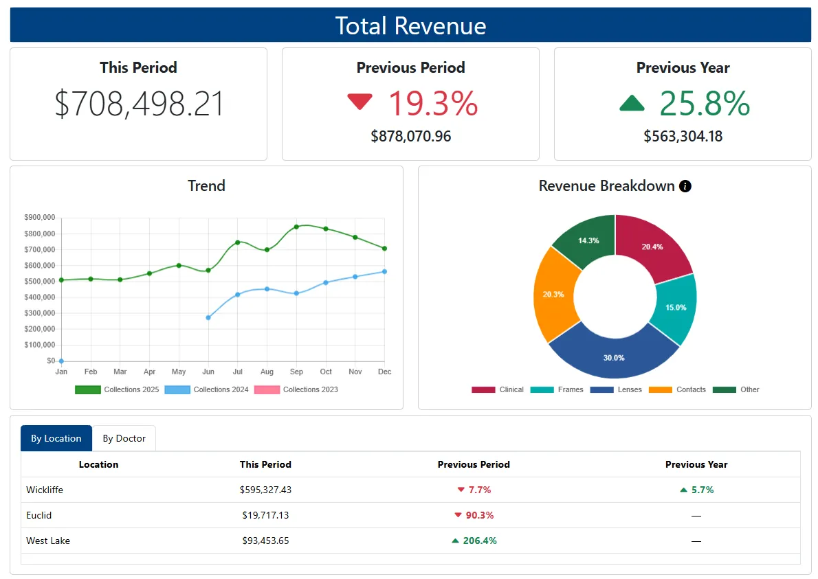Click West Lake's green up arrow indicator
Viewport: 818px width, 579px height.
pos(455,541)
